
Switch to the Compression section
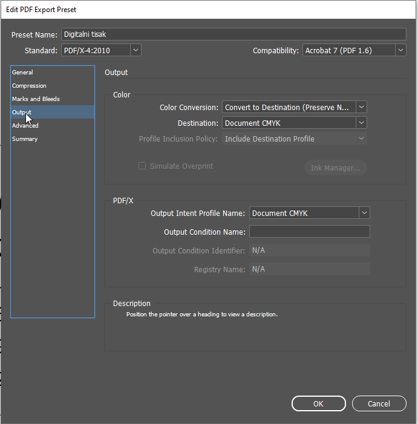pos(29,86)
